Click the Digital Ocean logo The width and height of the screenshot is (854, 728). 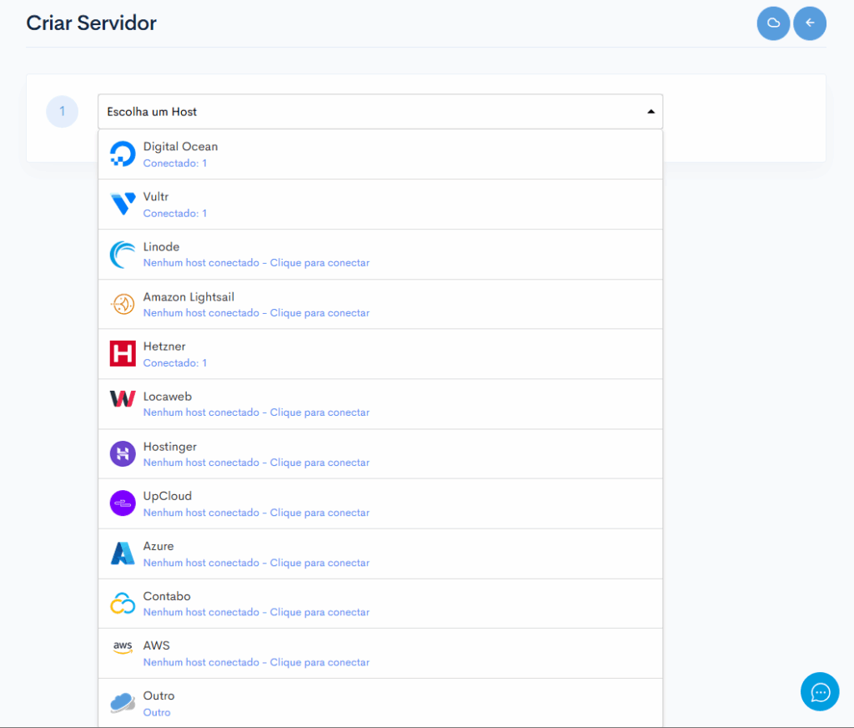click(123, 154)
